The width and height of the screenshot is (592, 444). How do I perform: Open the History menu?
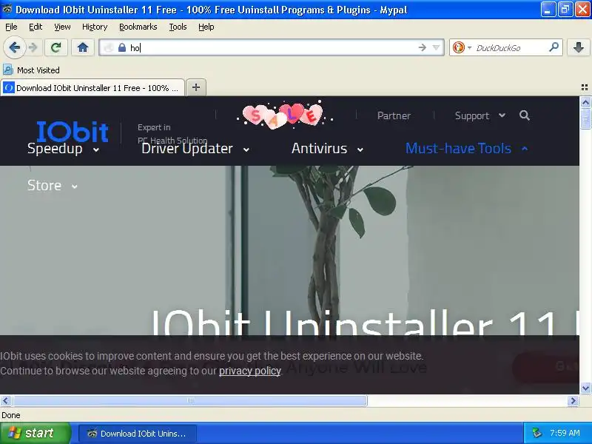point(95,27)
